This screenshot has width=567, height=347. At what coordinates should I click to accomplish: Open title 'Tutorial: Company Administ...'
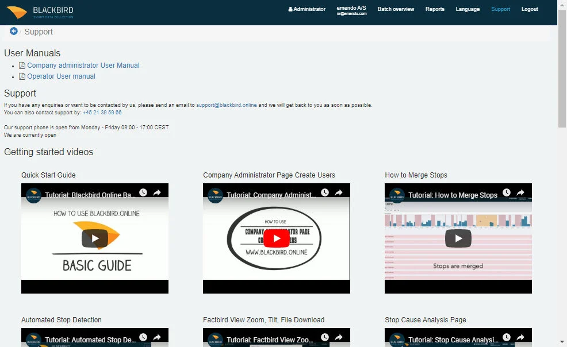[271, 195]
